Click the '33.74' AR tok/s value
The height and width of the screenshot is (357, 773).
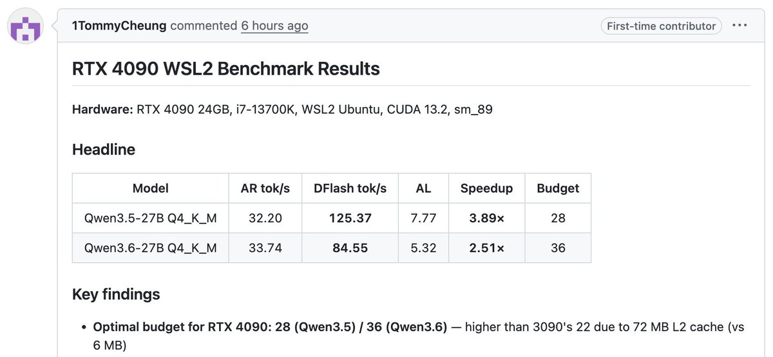click(265, 247)
